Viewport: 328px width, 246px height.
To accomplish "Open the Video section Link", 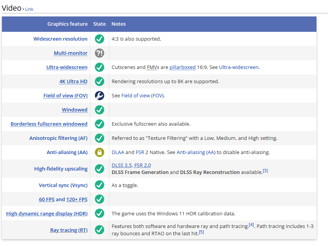I will tap(29, 9).
